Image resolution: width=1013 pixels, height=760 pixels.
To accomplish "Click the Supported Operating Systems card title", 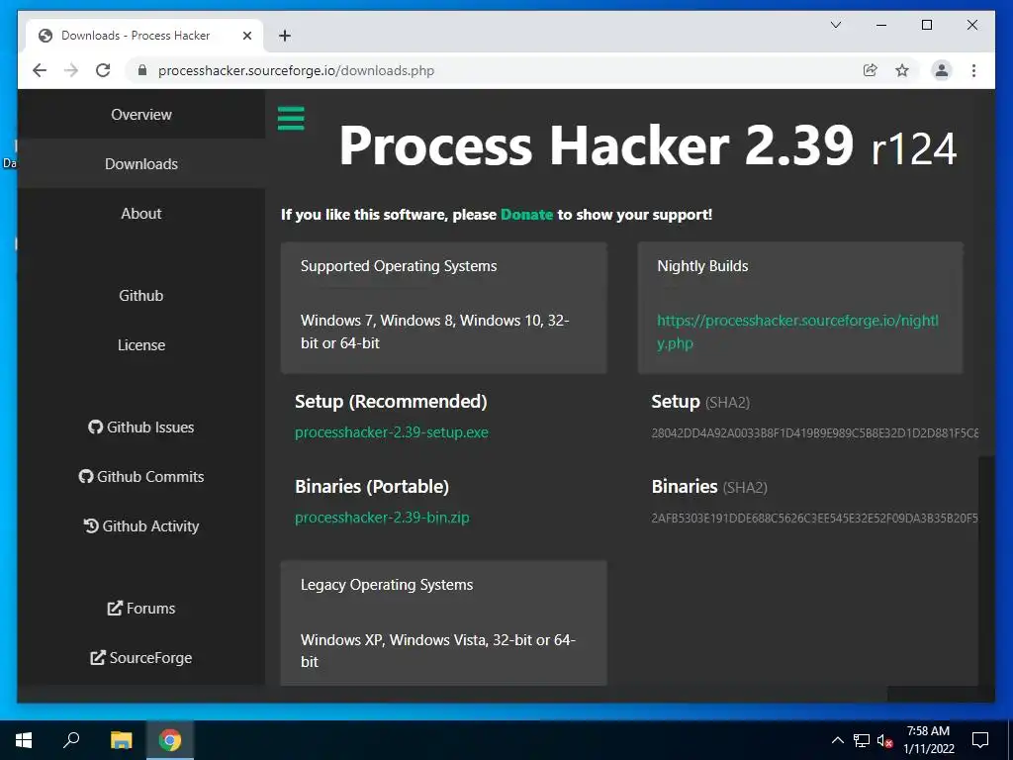I will [399, 266].
